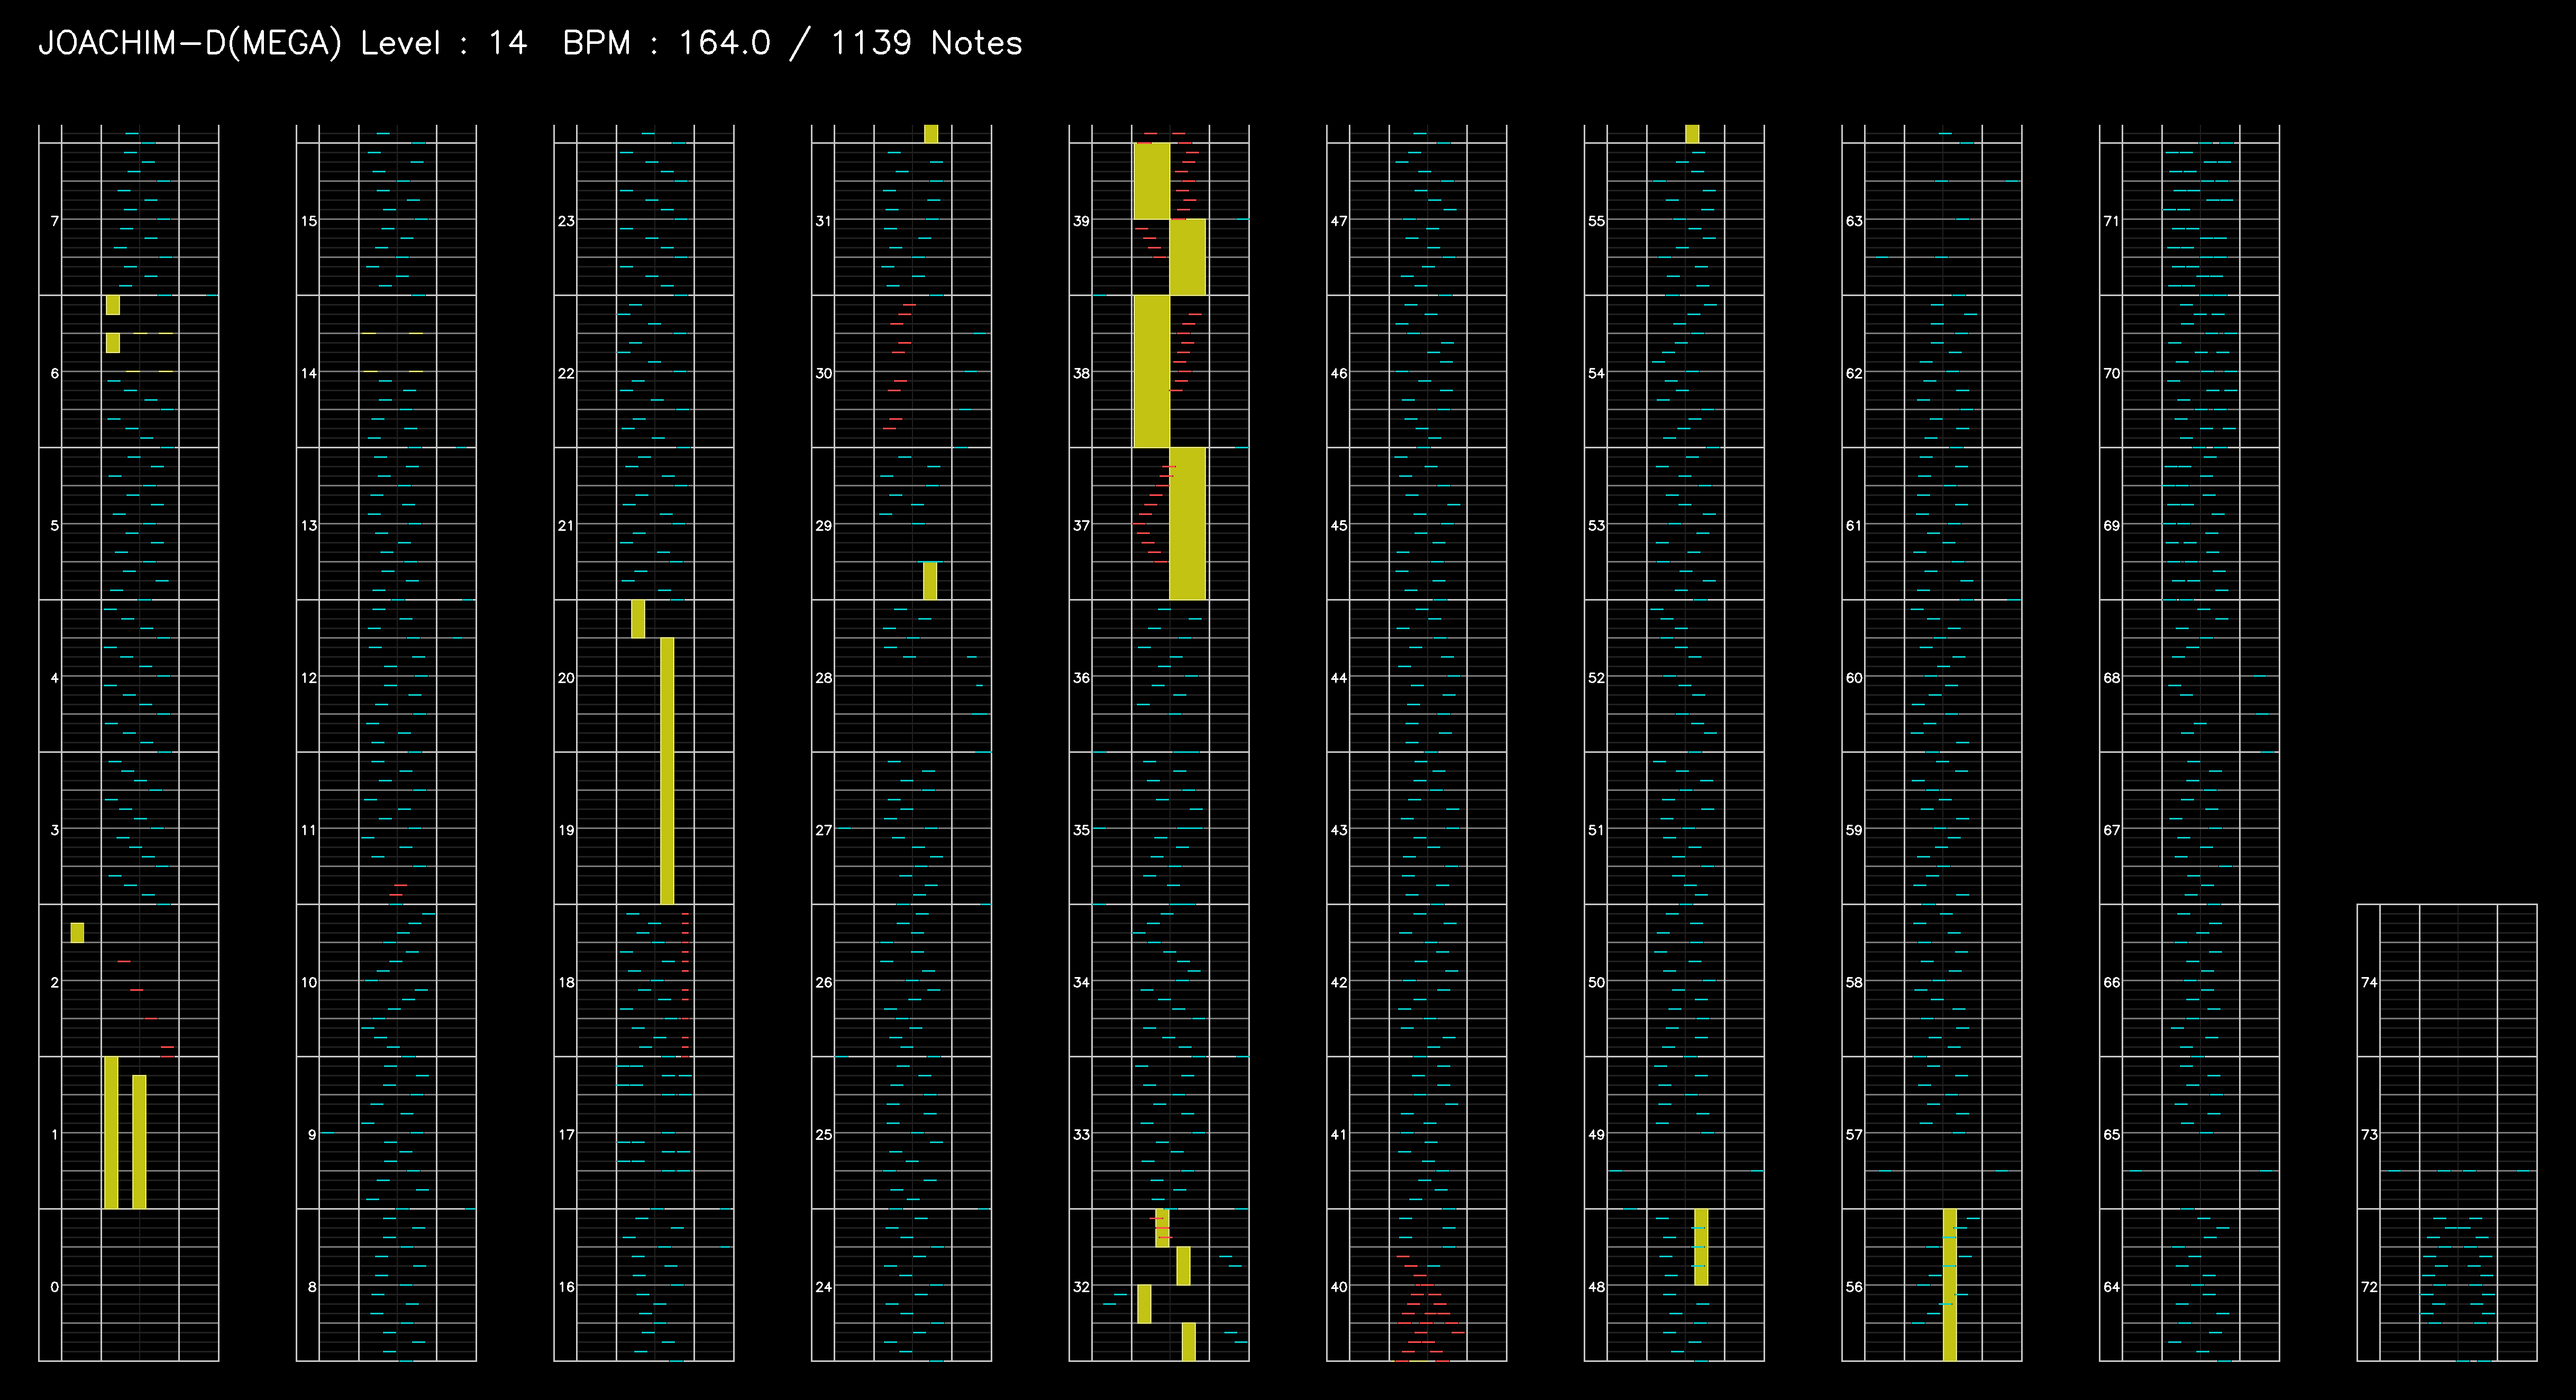Viewport: 2576px width, 1400px height.
Task: Select measure number 40 label
Action: [1339, 1286]
